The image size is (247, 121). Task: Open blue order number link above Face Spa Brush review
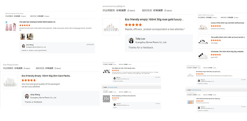tap(196, 90)
